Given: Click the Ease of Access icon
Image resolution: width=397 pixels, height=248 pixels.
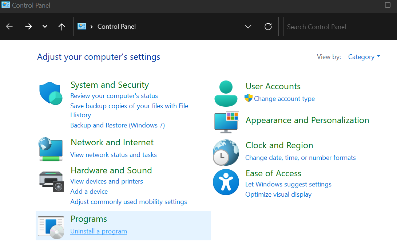Looking at the screenshot, I should 226,182.
